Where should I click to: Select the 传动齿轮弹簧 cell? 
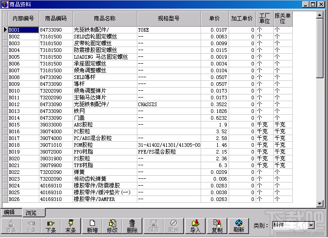(105, 179)
